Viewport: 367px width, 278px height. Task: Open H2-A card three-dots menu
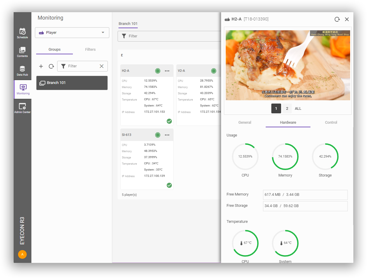click(167, 71)
